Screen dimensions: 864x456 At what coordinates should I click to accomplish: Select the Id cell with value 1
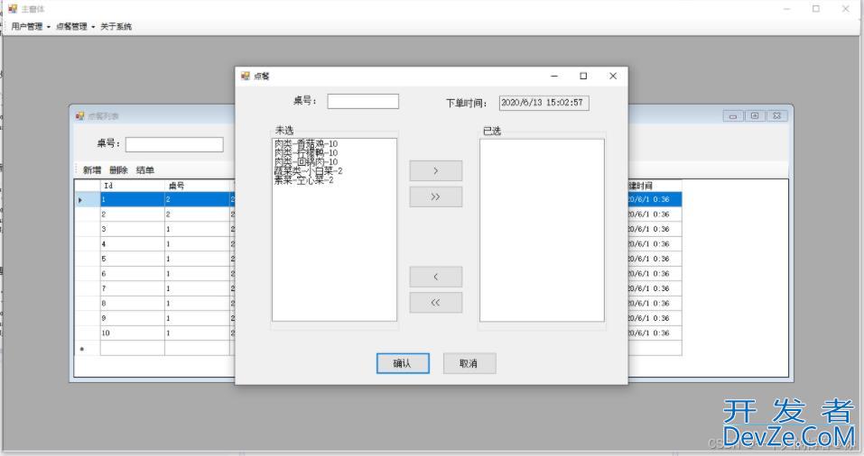132,199
